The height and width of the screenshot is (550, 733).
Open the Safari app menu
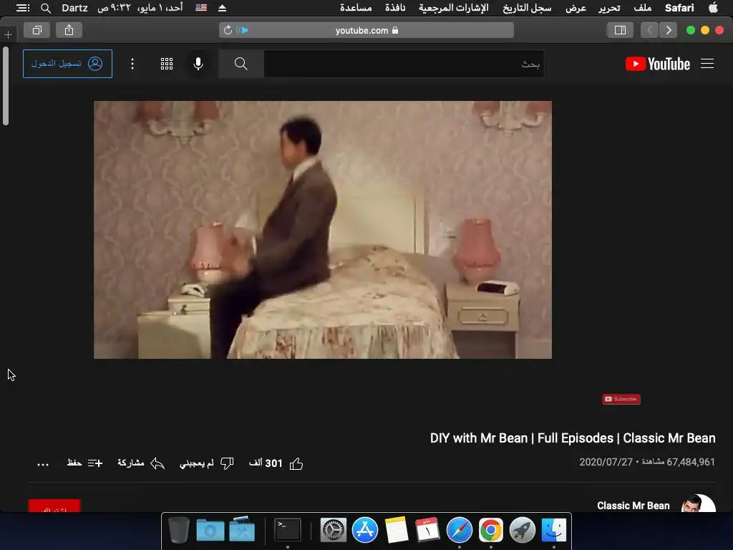pos(679,7)
